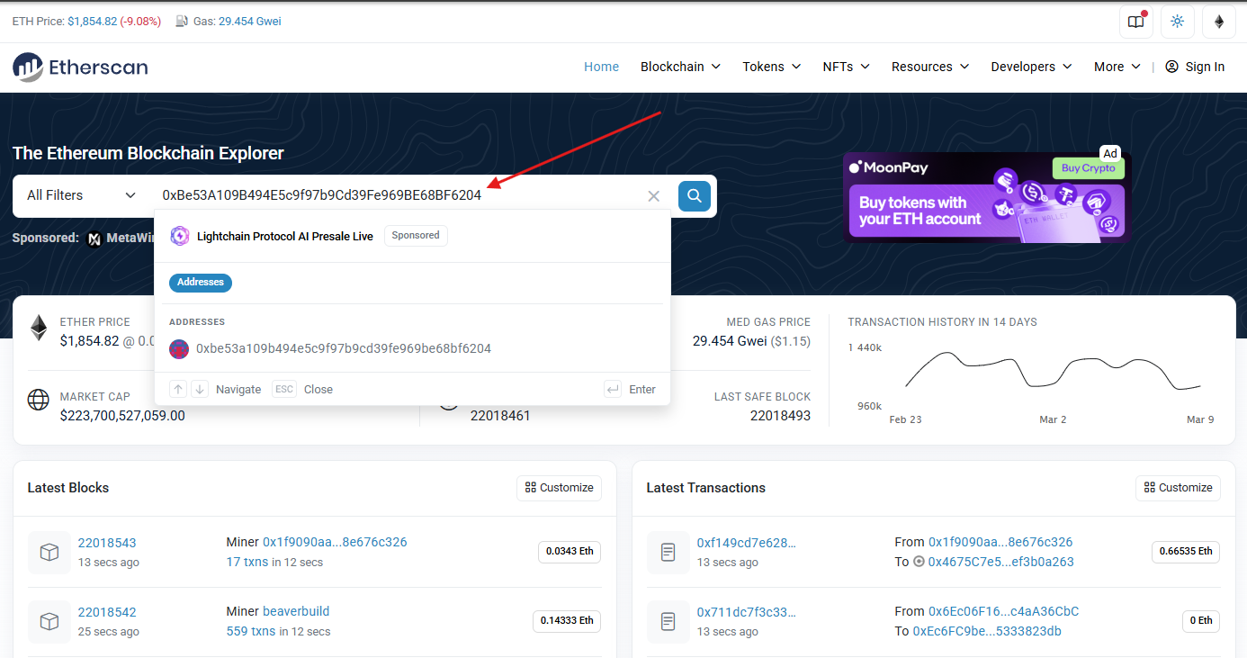Viewport: 1247px width, 658px height.
Task: Clear the search field with the X
Action: coord(653,195)
